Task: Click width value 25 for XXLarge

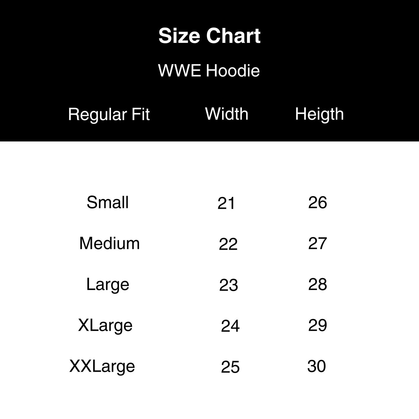Action: (230, 367)
